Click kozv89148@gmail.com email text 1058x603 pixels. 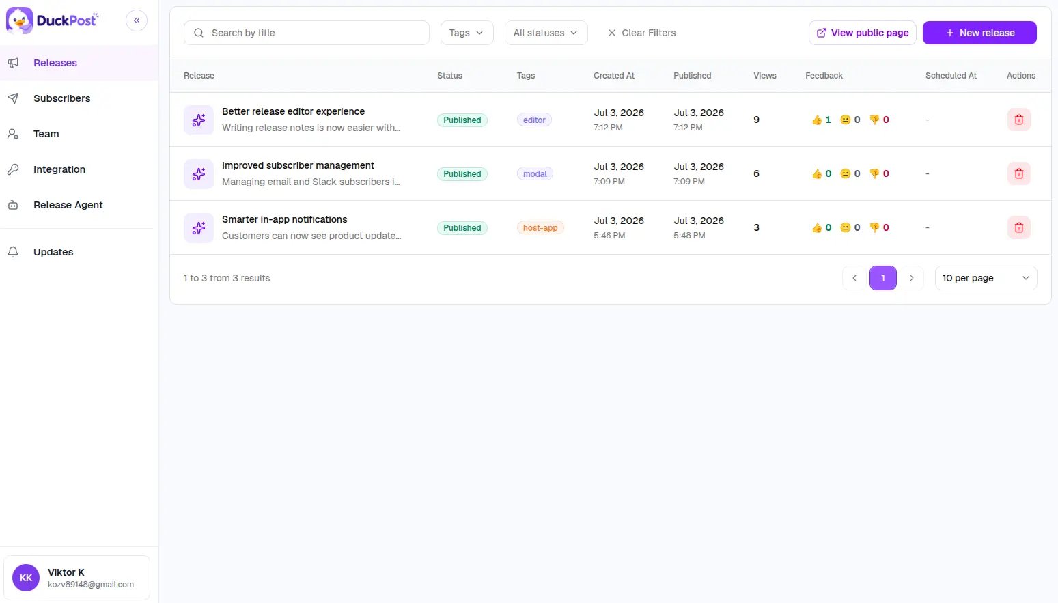tap(91, 585)
